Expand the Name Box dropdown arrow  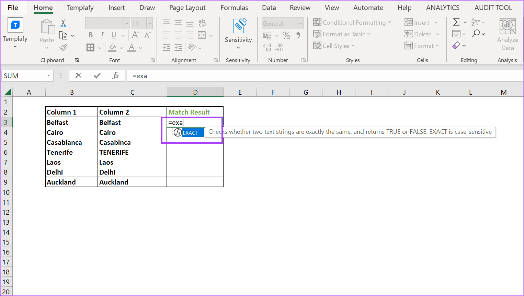pyautogui.click(x=48, y=76)
